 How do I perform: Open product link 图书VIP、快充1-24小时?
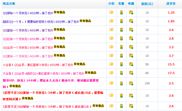click(51, 83)
